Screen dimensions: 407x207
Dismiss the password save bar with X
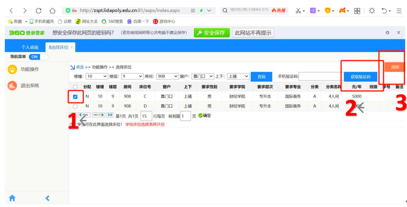point(399,33)
